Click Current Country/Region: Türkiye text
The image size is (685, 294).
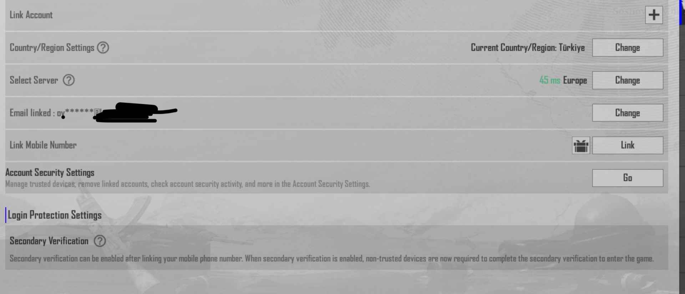527,47
